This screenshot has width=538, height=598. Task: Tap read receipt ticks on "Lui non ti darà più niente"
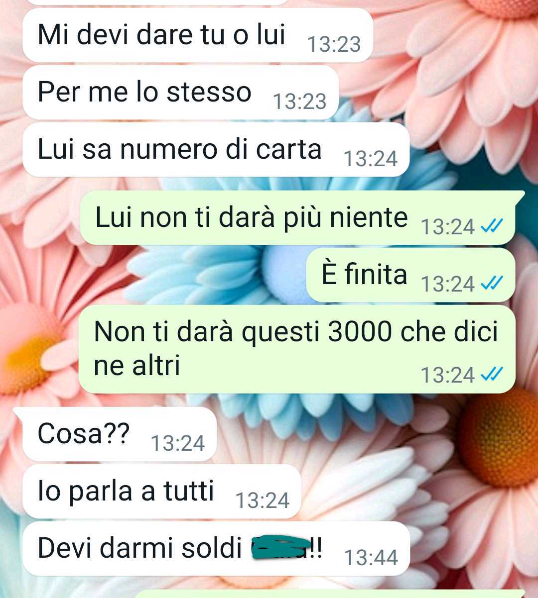492,227
